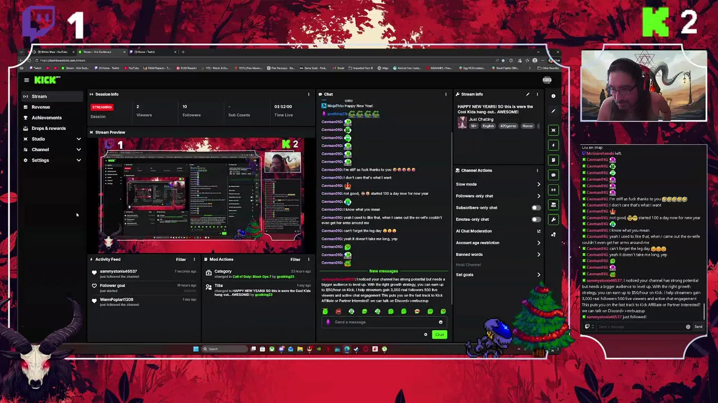Open emoji picker in message field
Image resolution: width=718 pixels, height=403 pixels.
point(440,322)
